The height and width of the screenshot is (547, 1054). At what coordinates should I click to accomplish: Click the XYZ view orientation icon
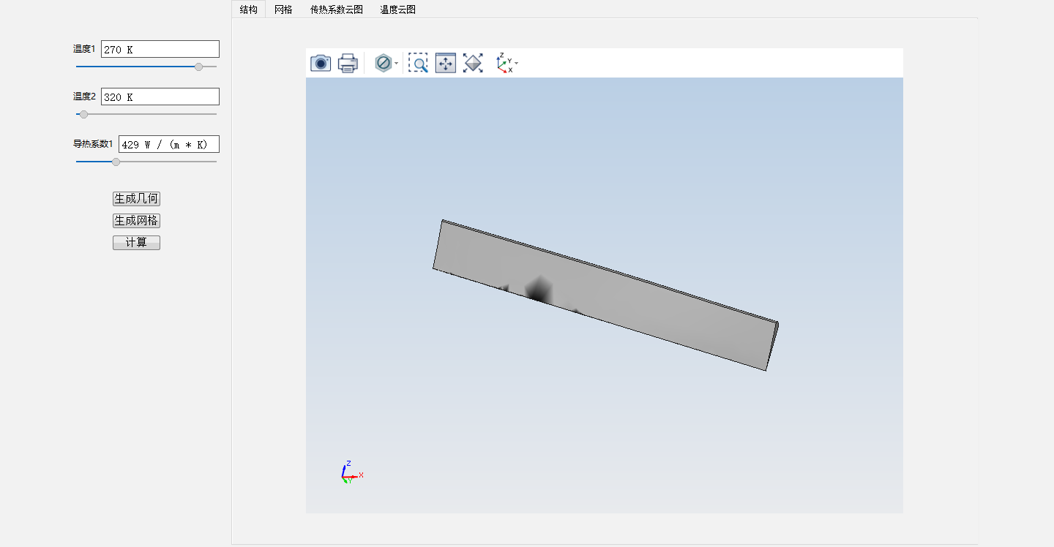click(x=504, y=64)
